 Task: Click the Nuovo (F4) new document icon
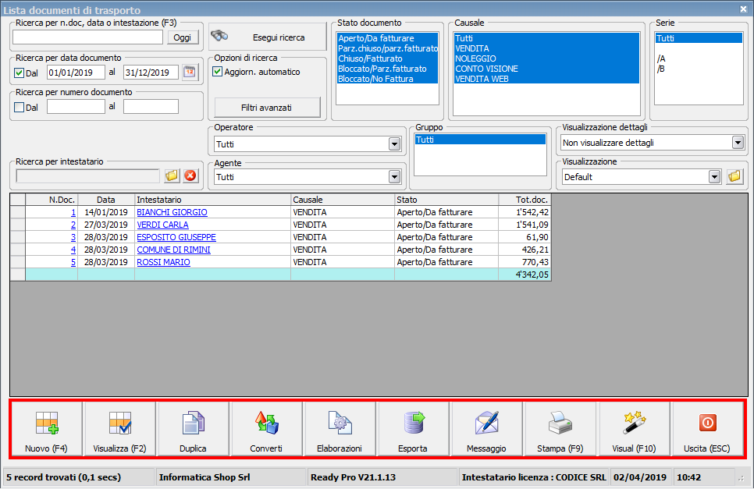click(47, 423)
